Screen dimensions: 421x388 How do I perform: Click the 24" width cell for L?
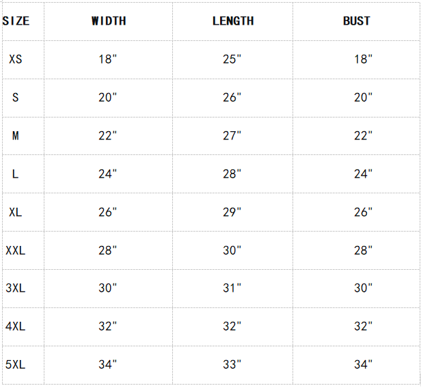pos(108,174)
